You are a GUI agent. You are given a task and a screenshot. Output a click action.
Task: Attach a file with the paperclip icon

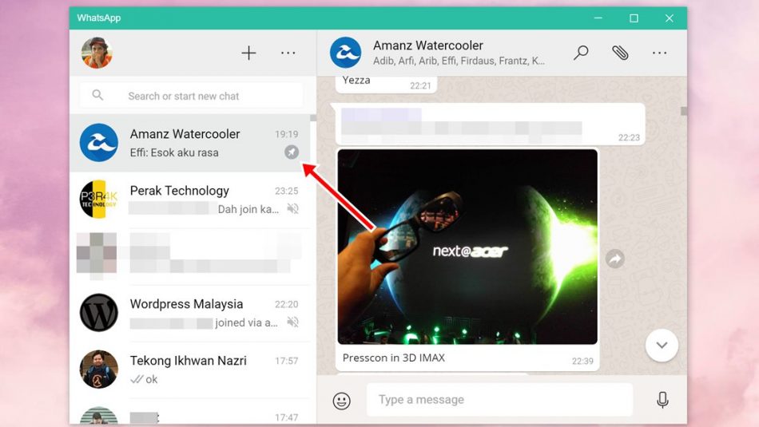(620, 52)
